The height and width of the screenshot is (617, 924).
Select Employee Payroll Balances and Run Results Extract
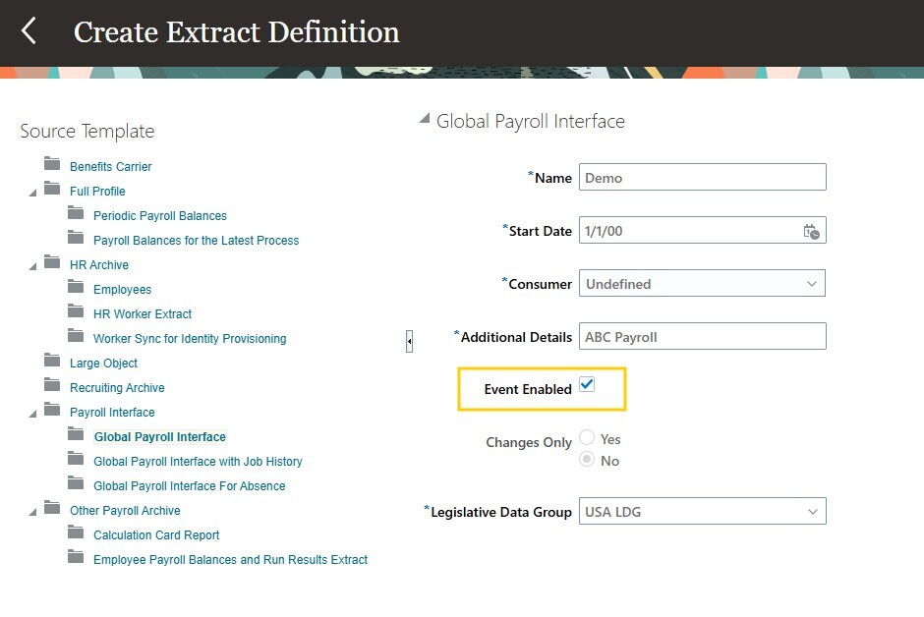click(x=229, y=559)
